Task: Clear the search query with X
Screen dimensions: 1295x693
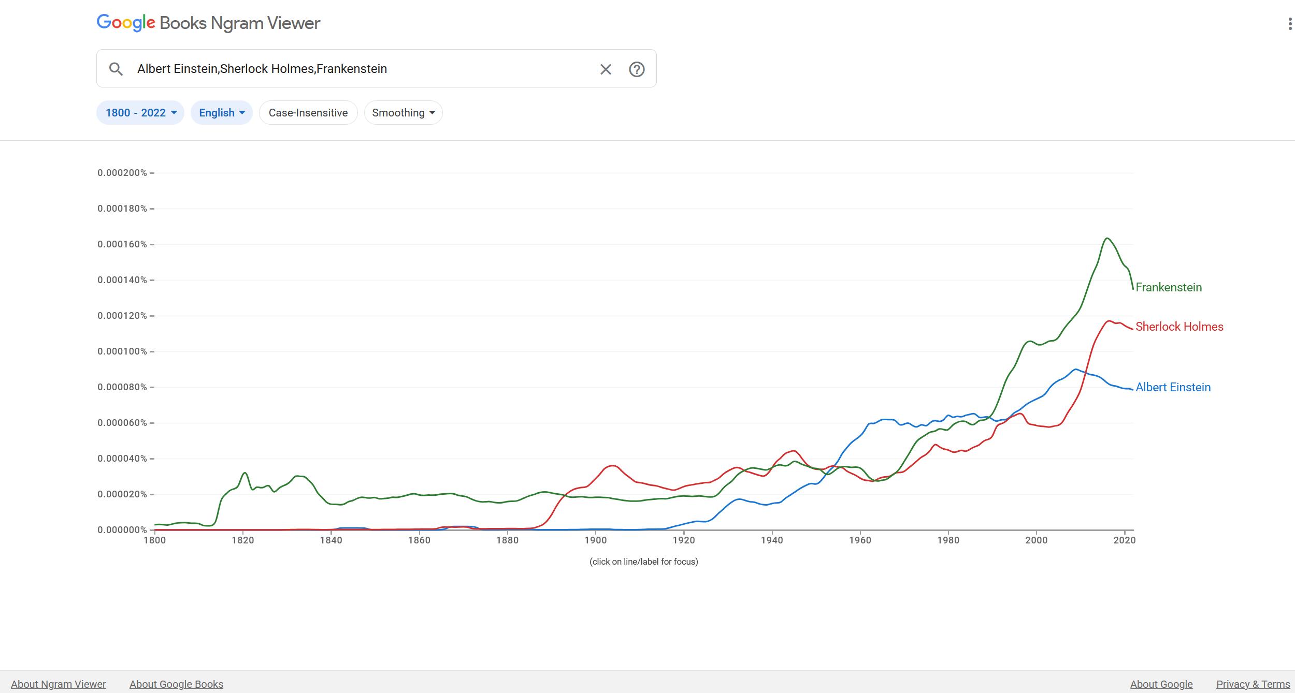Action: tap(606, 69)
